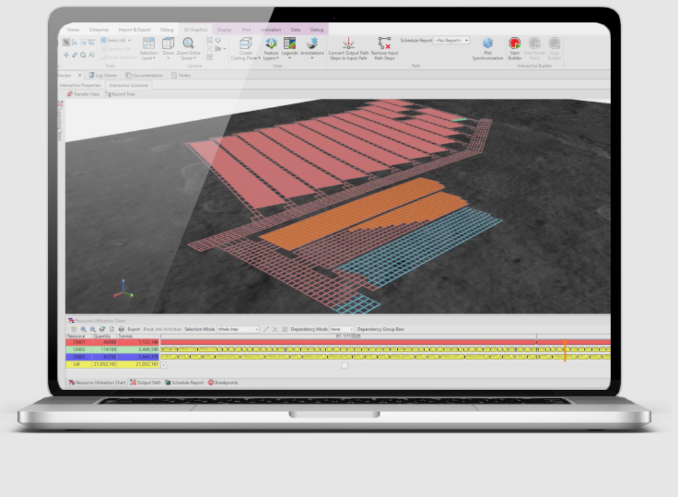This screenshot has height=497, width=678.
Task: Open the Data contextual tab
Action: [x=296, y=30]
